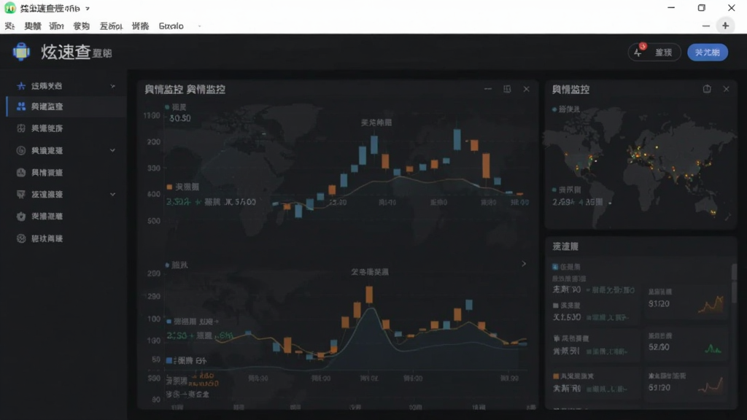
Task: Open the dropdown arrow beside the window title
Action: (88, 9)
